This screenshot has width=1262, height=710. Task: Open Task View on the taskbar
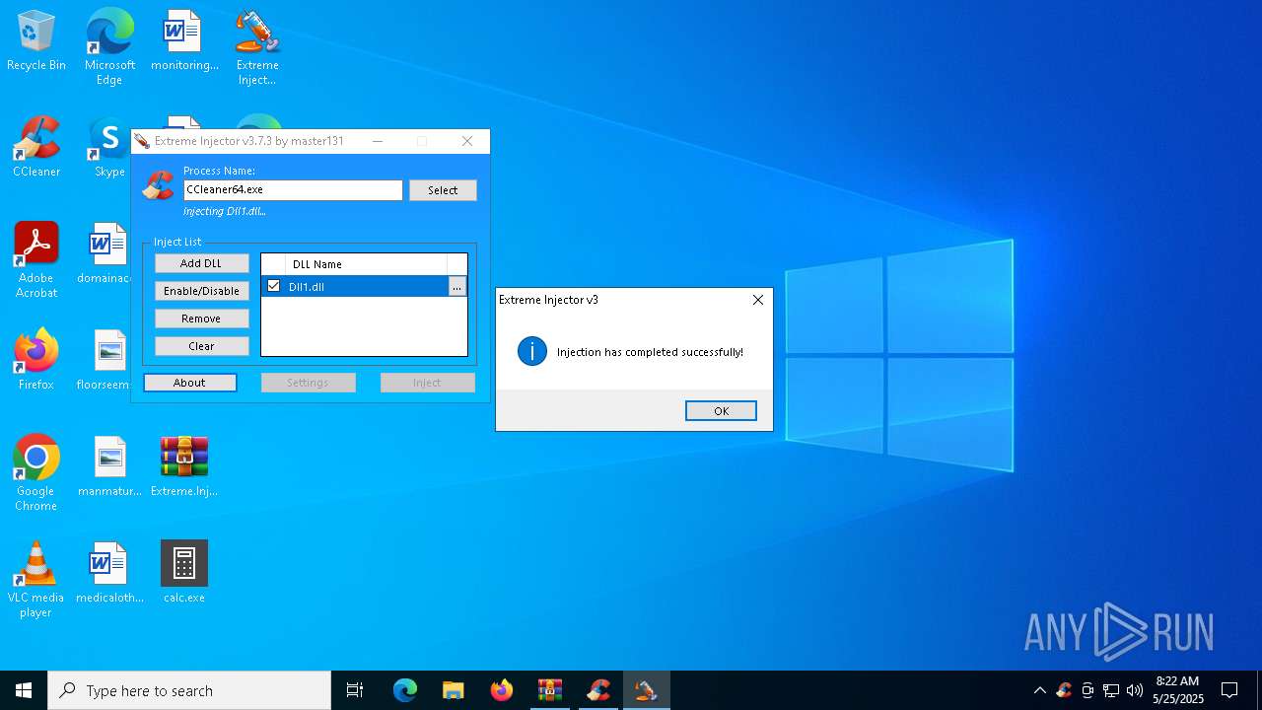[x=355, y=690]
